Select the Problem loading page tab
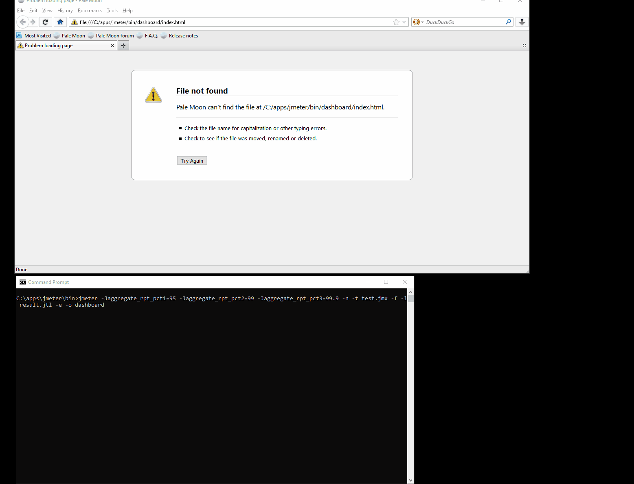This screenshot has height=484, width=634. [66, 46]
